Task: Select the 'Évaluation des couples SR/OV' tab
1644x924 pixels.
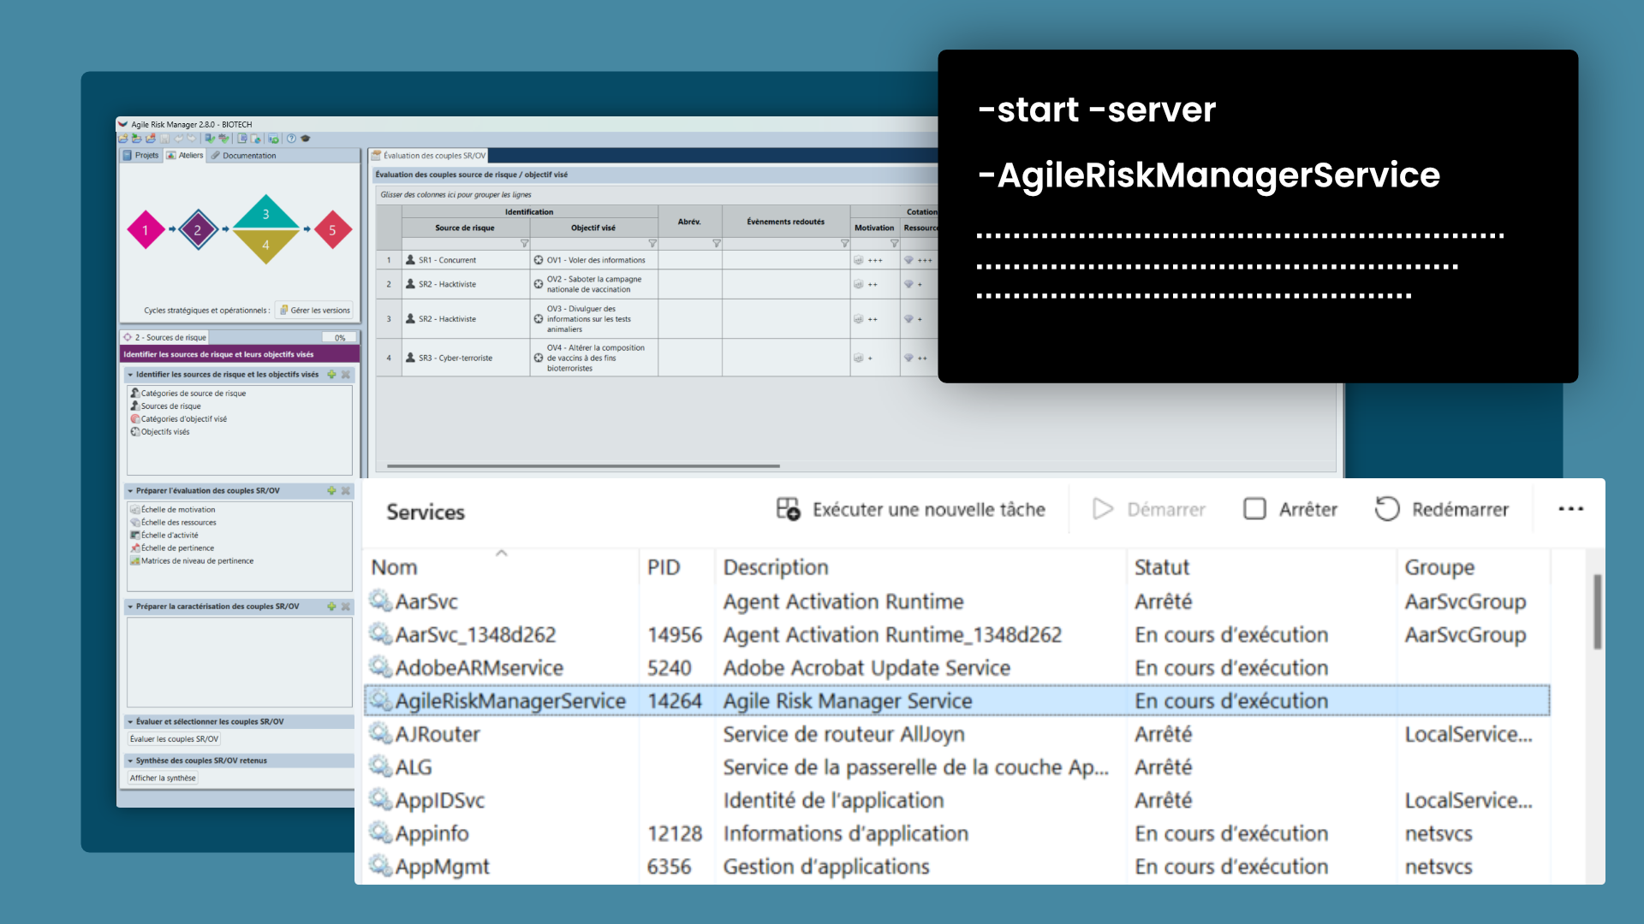Action: click(428, 156)
